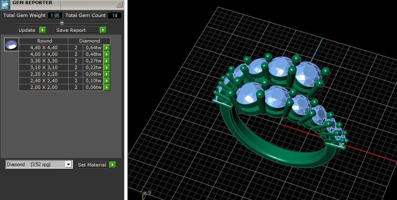Viewport: 397px width, 200px height.
Task: Click the Total Gem Weight value 1,85
Action: pos(55,15)
